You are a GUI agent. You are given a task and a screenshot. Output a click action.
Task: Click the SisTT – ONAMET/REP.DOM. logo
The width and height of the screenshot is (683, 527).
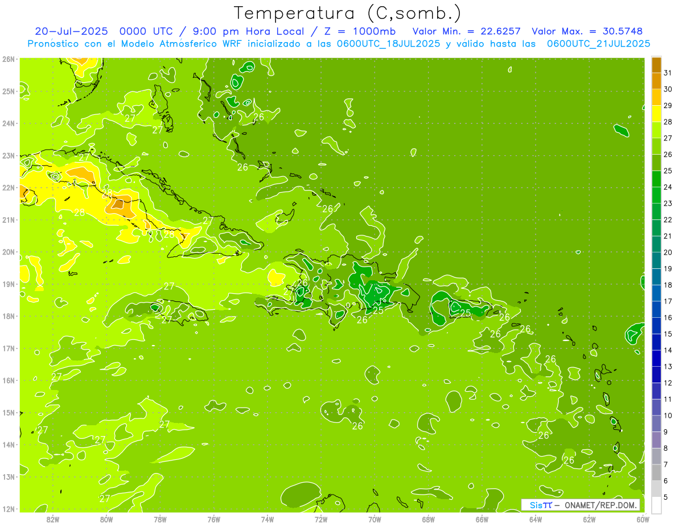coord(581,505)
